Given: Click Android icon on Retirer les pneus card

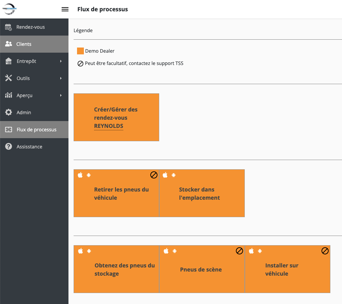Looking at the screenshot, I should (89, 175).
